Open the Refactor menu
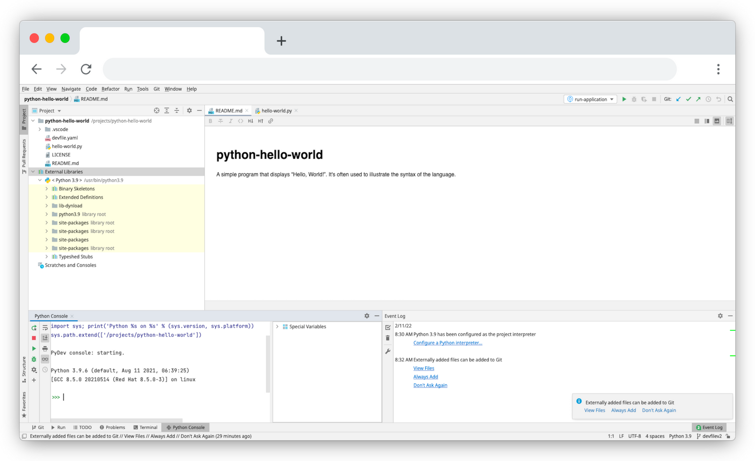This screenshot has height=461, width=755. 110,89
